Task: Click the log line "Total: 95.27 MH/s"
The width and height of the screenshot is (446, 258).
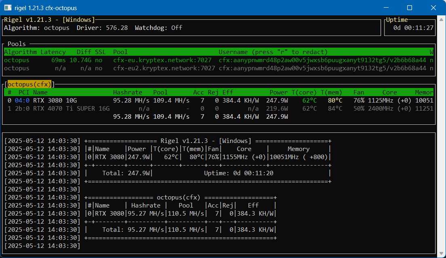Action: pyautogui.click(x=133, y=230)
